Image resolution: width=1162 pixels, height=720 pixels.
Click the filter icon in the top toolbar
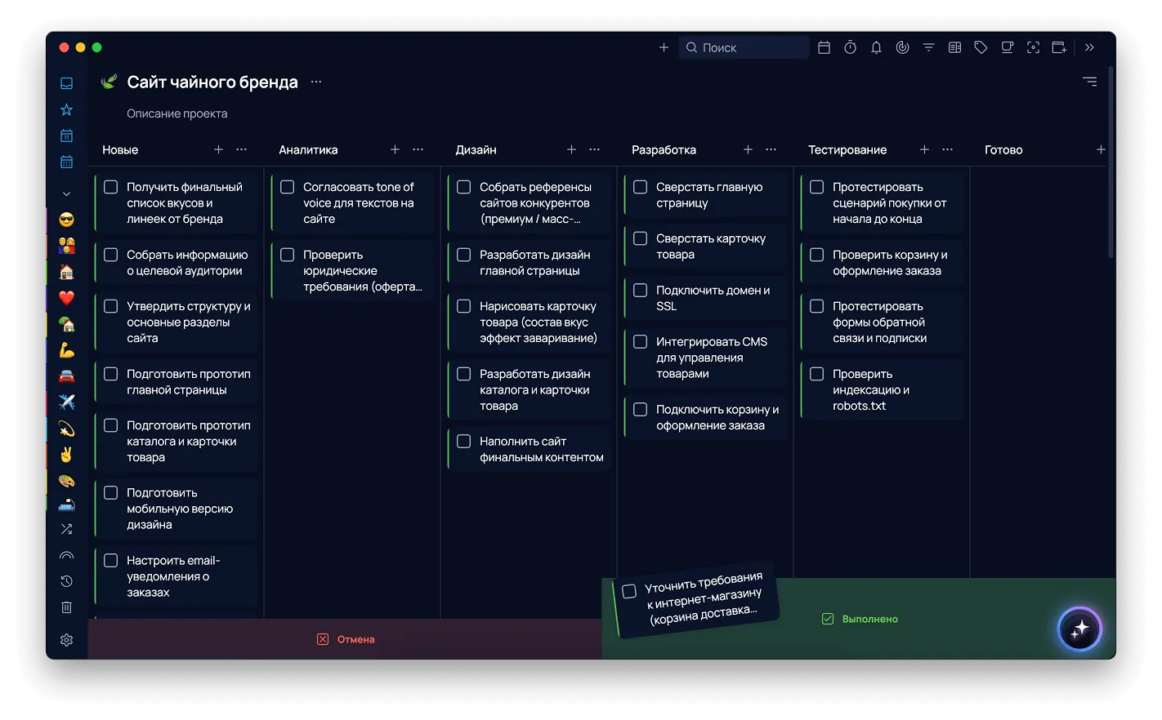coord(928,47)
